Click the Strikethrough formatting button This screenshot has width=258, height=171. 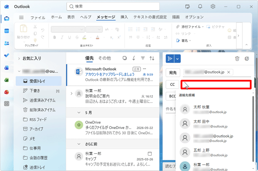pyautogui.click(x=77, y=37)
